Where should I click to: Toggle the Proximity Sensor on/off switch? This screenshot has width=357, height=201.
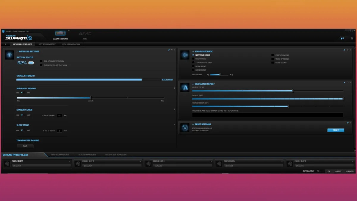pos(22,93)
